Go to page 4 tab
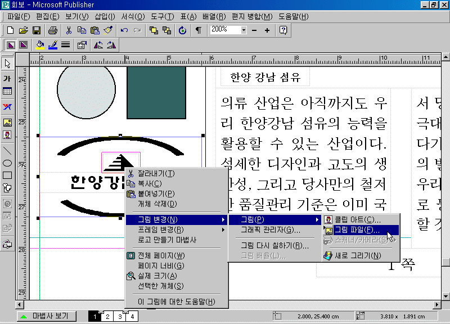 pos(132,317)
